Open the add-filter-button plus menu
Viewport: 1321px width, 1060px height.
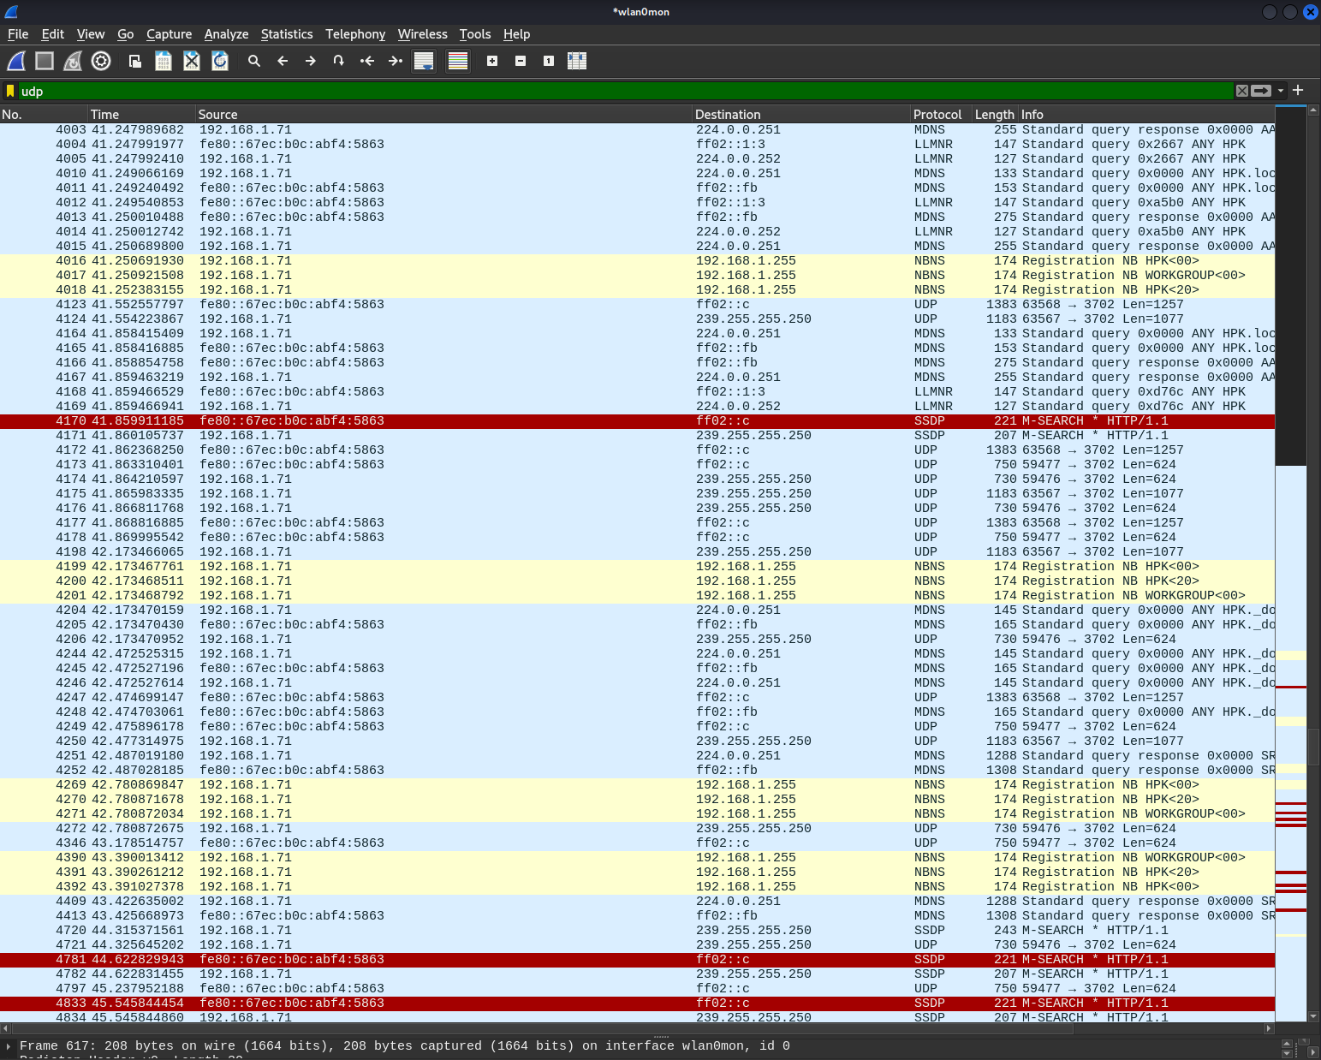[1297, 90]
